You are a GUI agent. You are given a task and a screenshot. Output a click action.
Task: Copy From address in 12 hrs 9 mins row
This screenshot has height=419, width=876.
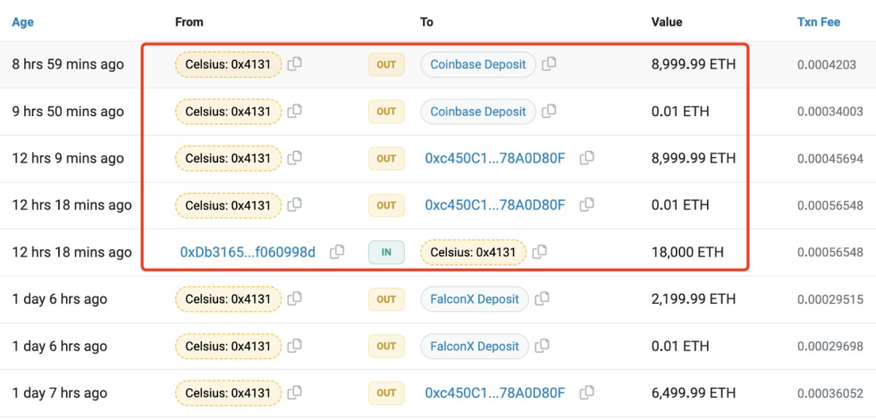click(294, 158)
